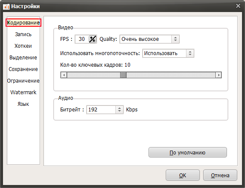This screenshot has width=245, height=188.
Task: Close the Настройки dialog window
Action: coord(238,6)
